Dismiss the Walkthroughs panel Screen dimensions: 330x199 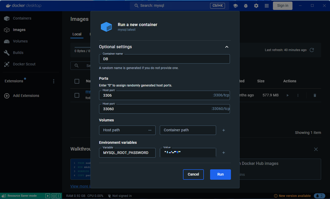[316, 149]
